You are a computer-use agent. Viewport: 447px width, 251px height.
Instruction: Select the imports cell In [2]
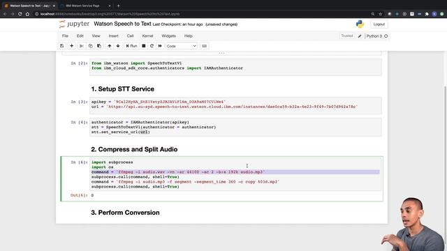pyautogui.click(x=235, y=67)
